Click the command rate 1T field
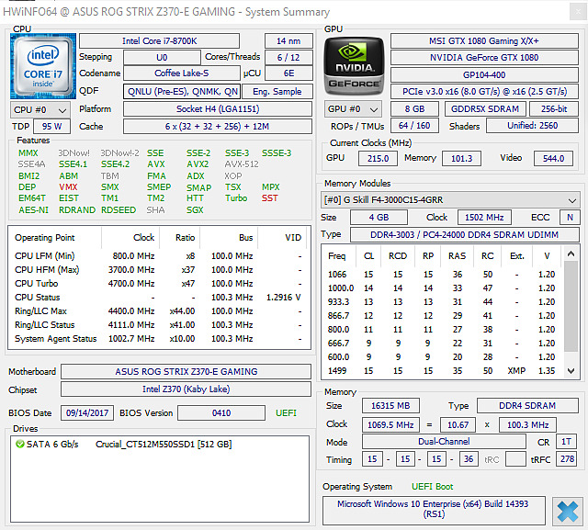 point(566,442)
